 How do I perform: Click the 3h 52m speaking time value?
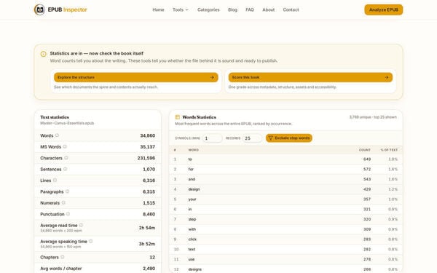coord(147,244)
